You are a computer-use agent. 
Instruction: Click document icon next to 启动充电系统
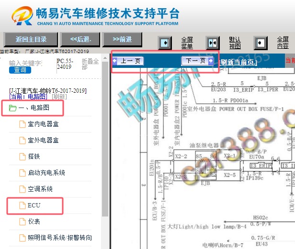23,173
